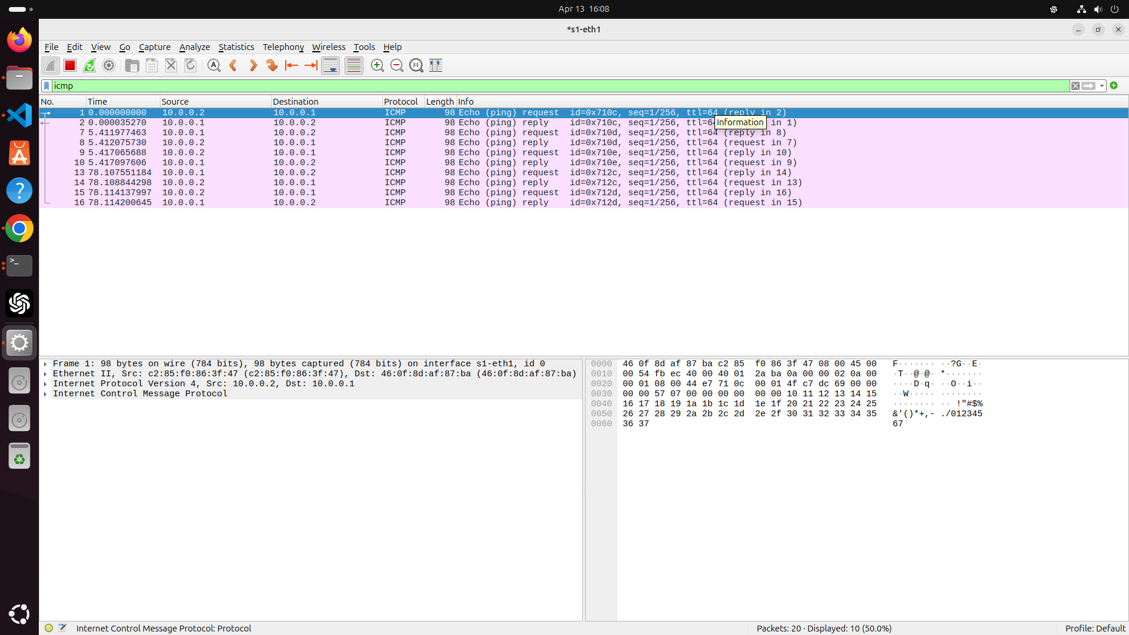Stop the running capture
This screenshot has height=635, width=1129.
[x=69, y=65]
